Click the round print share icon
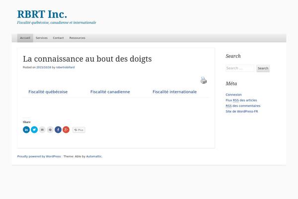Viewport: 298px width, 199px height. 50,130
